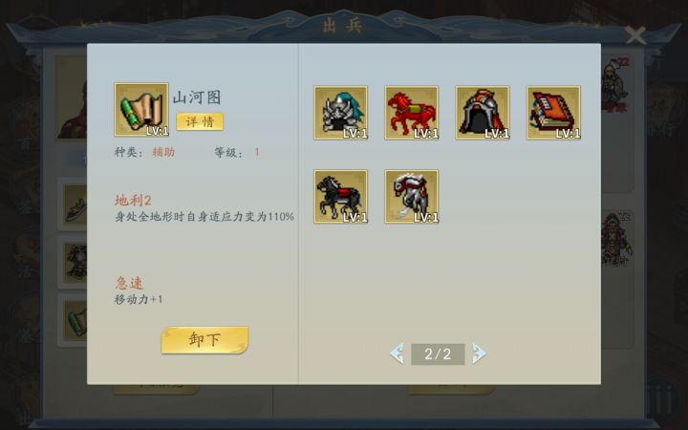Image resolution: width=688 pixels, height=430 pixels.
Task: Select the silver armor equipment icon
Action: click(x=340, y=113)
